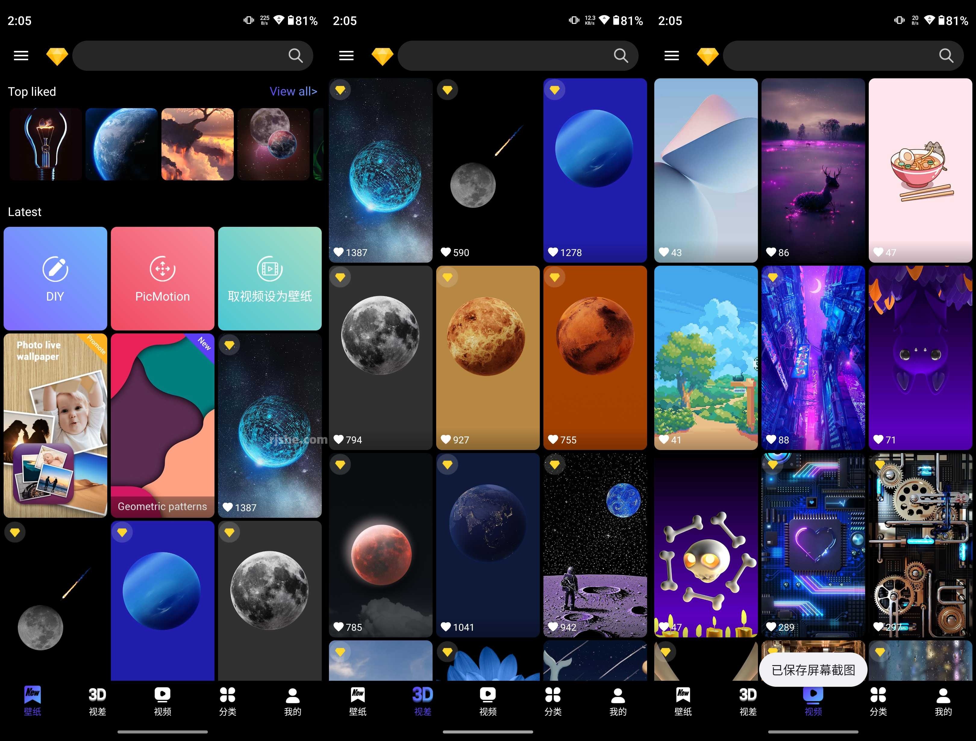Expand Latest wallpapers section
The width and height of the screenshot is (976, 741).
click(25, 211)
